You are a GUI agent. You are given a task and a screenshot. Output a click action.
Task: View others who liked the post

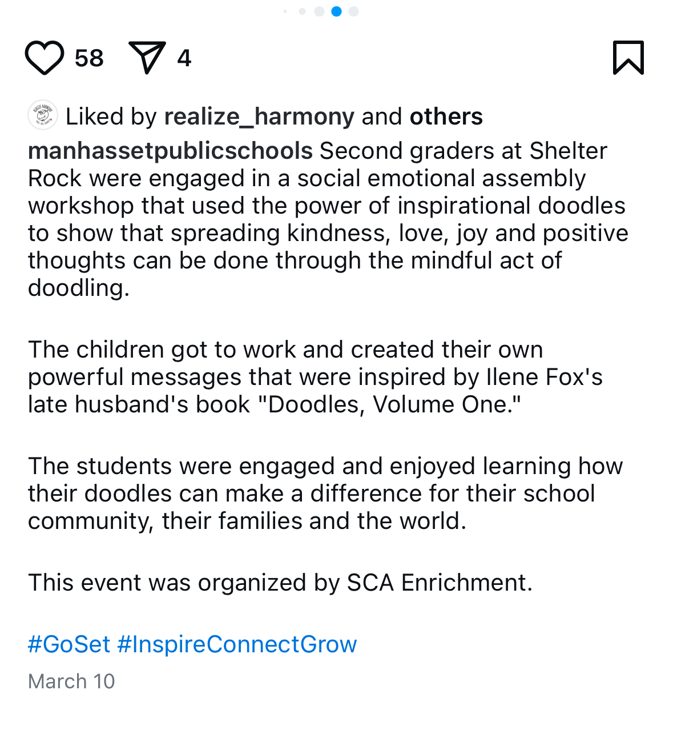pyautogui.click(x=446, y=117)
